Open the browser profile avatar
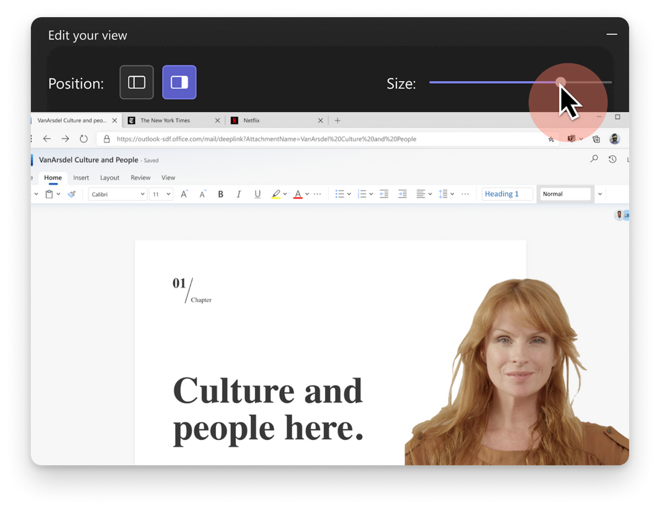 tap(614, 139)
